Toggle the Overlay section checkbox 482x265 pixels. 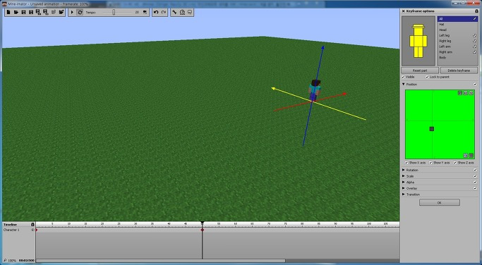(475, 188)
